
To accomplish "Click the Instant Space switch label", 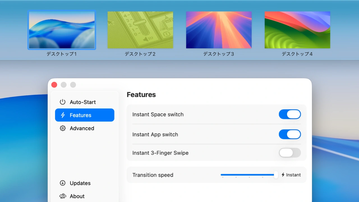I will pyautogui.click(x=158, y=114).
